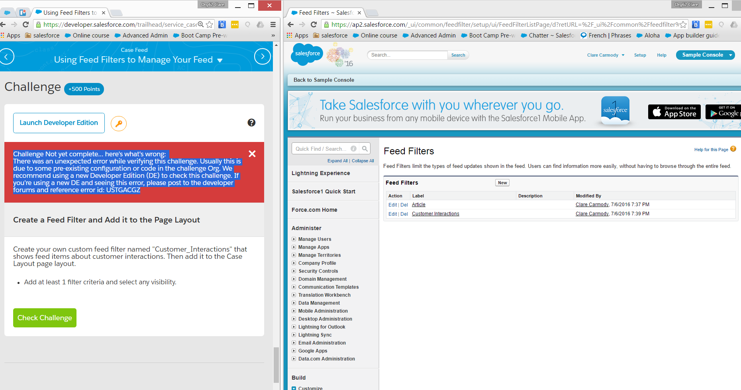Open the Clare Carmody user menu
The width and height of the screenshot is (741, 390).
tap(605, 55)
